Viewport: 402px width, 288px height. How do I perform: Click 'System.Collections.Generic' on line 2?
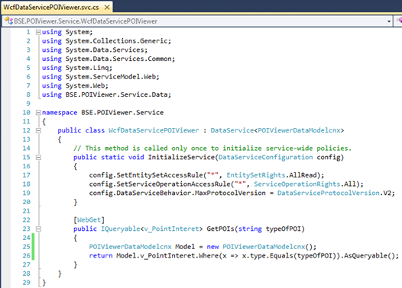coord(117,41)
